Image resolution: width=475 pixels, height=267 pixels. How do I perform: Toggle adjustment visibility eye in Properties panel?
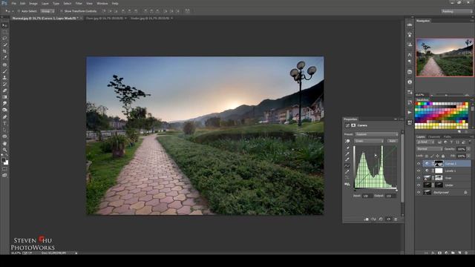pyautogui.click(x=388, y=220)
